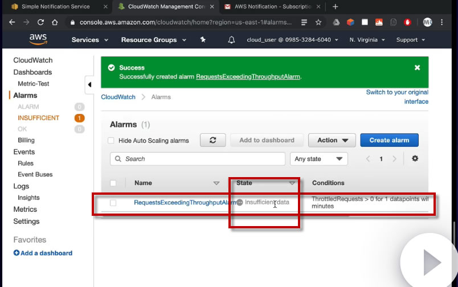Tick Hide Auto Scaling alarms checkbox
This screenshot has height=287, width=458.
tap(111, 141)
